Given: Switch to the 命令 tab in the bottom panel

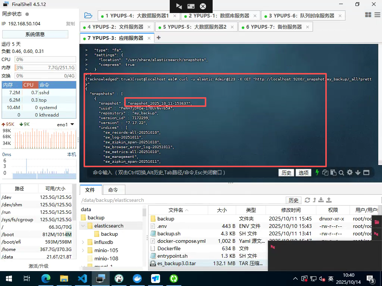Looking at the screenshot, I should pos(113,190).
